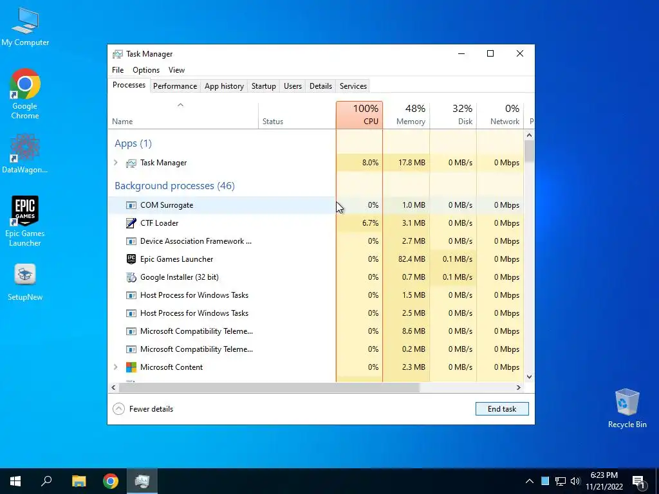
Task: Click the Task Manager app row icon
Action: [131, 163]
